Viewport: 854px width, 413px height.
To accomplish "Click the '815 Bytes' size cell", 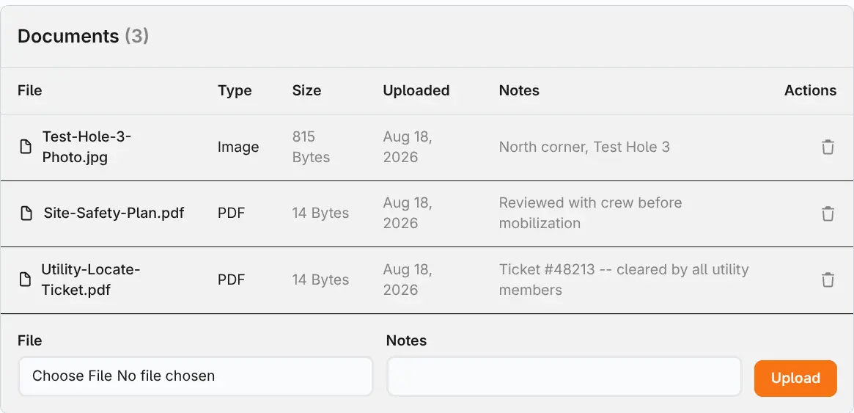I will 311,147.
